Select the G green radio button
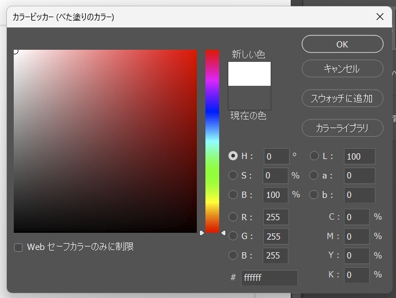396x298 pixels. (233, 236)
